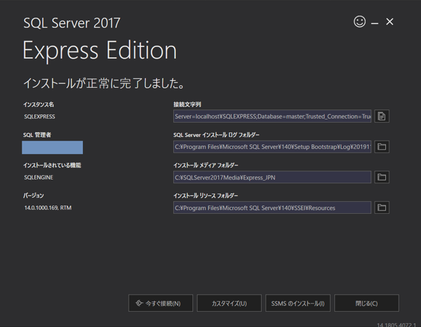
Task: Click the 閉じる(C) button
Action: coord(366,303)
